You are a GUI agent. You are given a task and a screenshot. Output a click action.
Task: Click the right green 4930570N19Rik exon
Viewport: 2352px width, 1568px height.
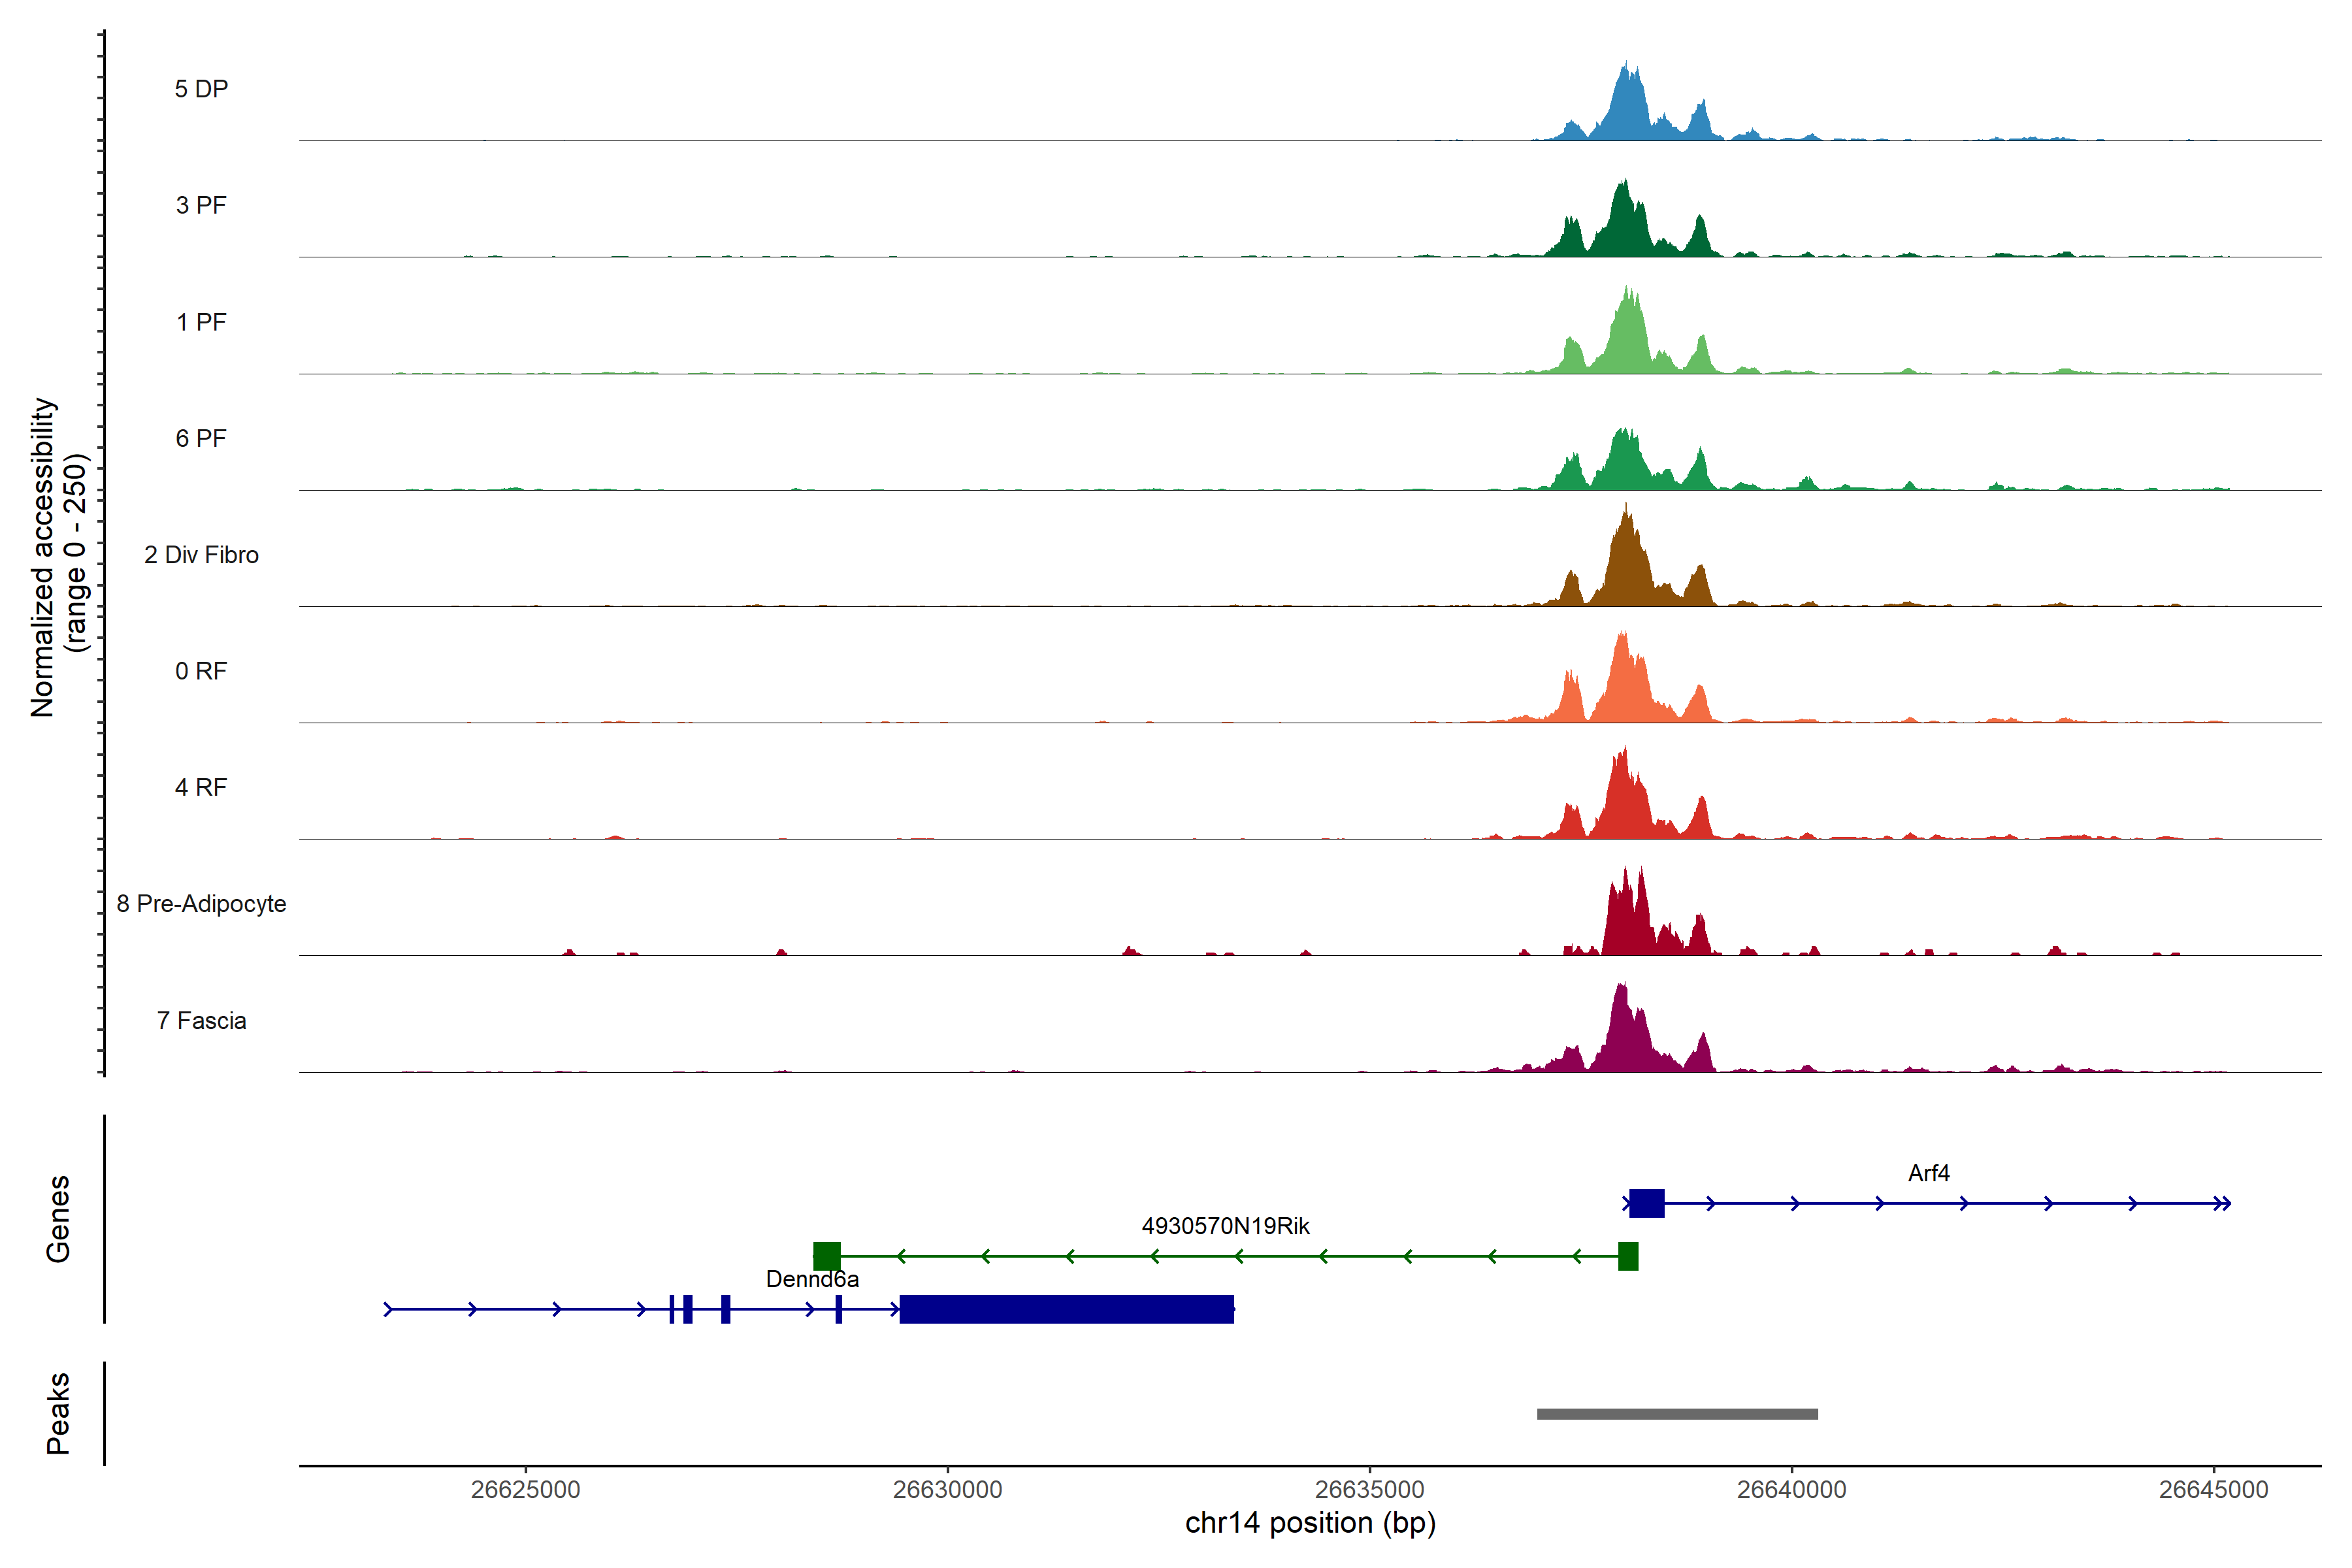click(x=1628, y=1256)
